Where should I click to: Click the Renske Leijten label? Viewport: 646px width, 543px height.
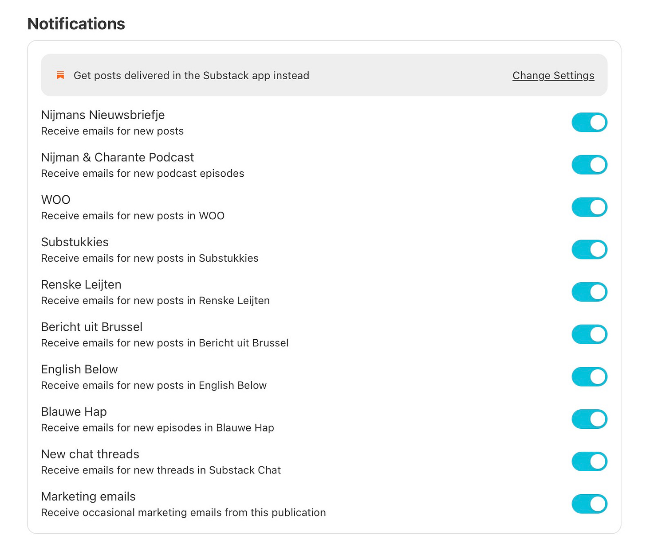coord(81,285)
